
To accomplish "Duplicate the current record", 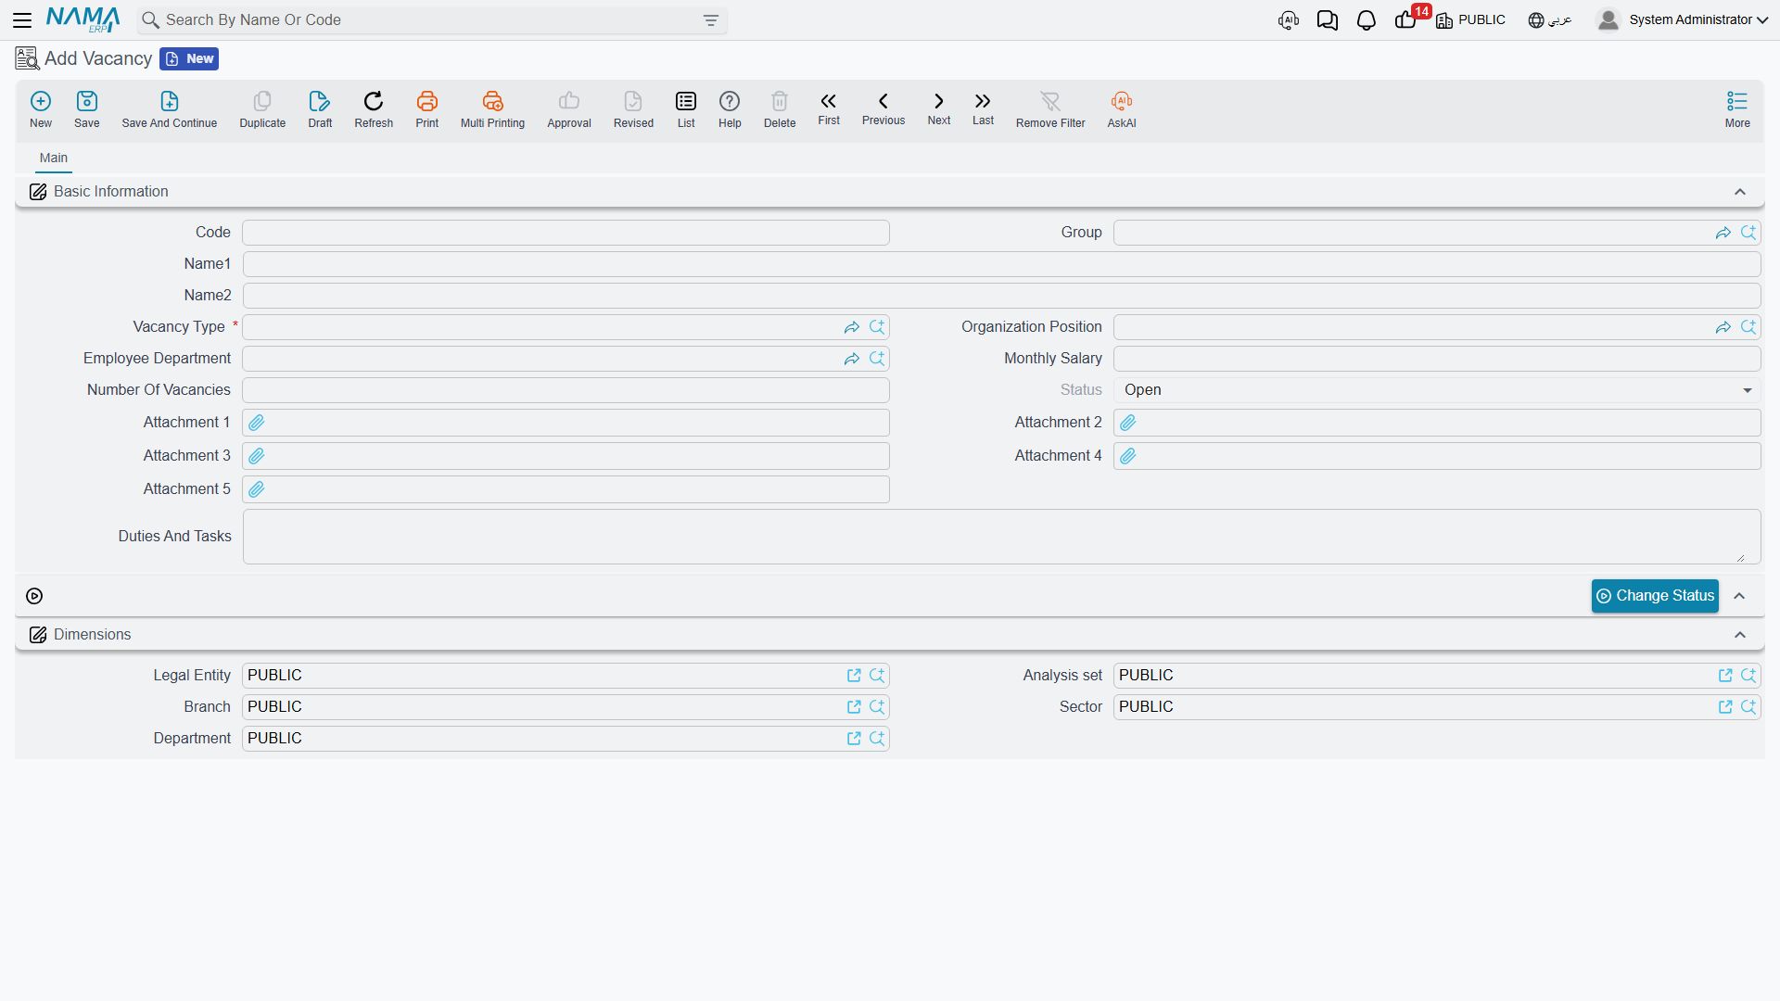I will (x=262, y=108).
